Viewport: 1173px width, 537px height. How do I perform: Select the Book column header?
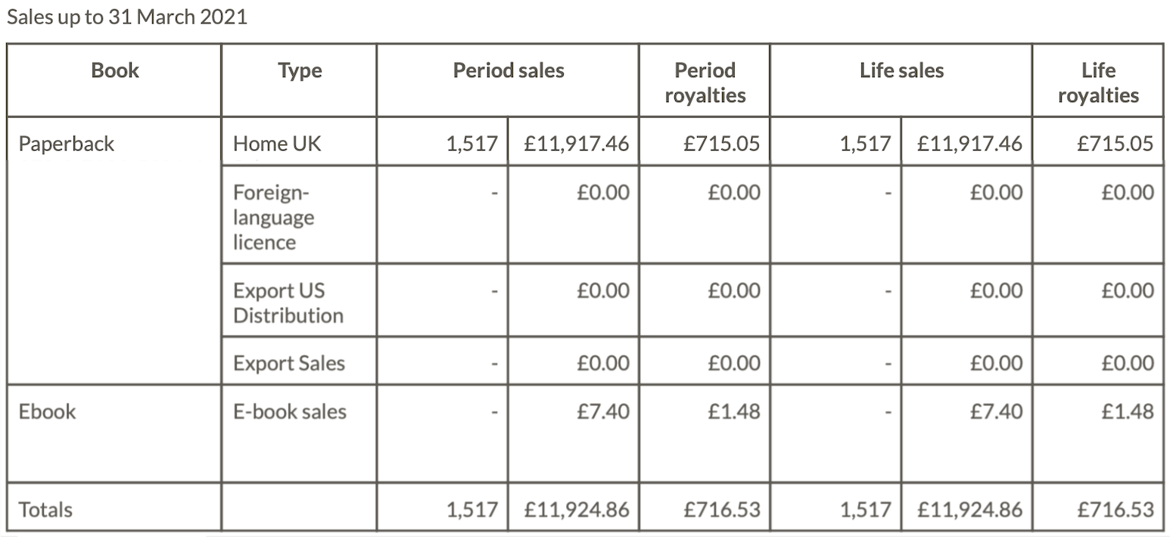pos(115,71)
